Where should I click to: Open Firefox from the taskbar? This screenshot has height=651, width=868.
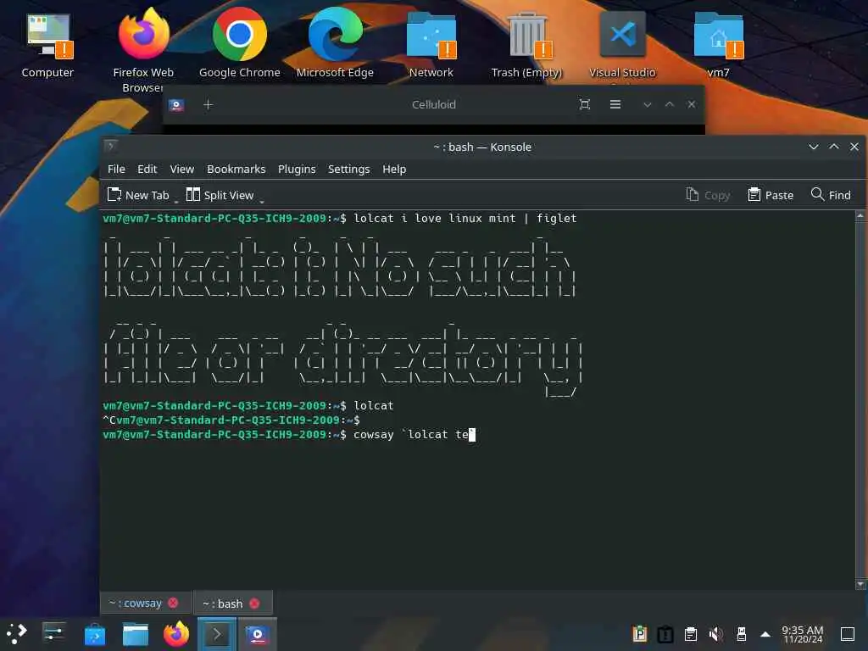tap(176, 634)
